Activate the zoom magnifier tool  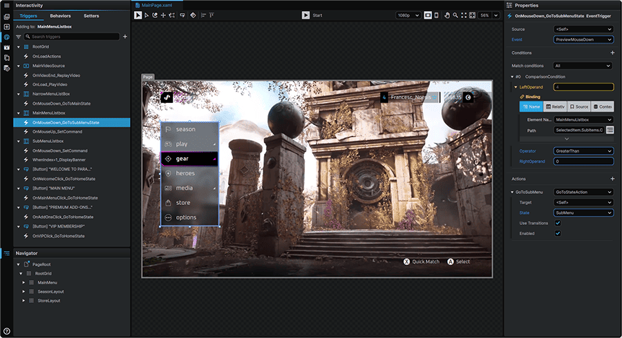point(455,15)
